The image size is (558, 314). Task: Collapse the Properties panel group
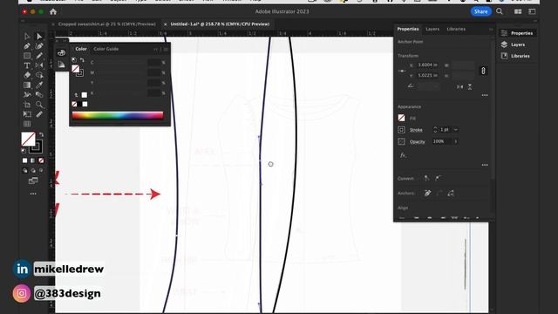pyautogui.click(x=491, y=29)
